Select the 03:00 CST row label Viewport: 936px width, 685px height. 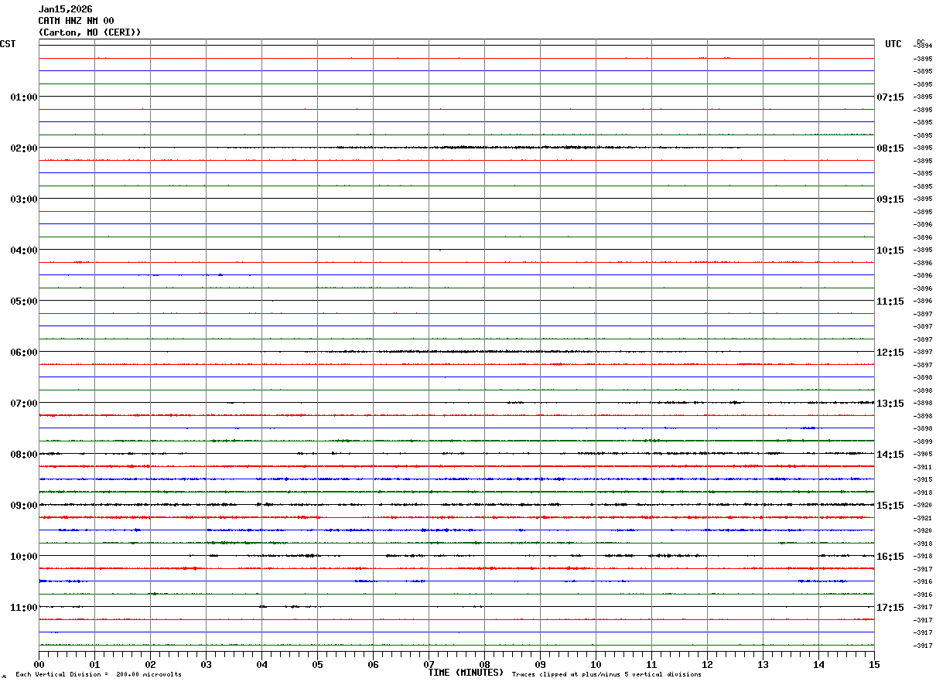tap(24, 199)
